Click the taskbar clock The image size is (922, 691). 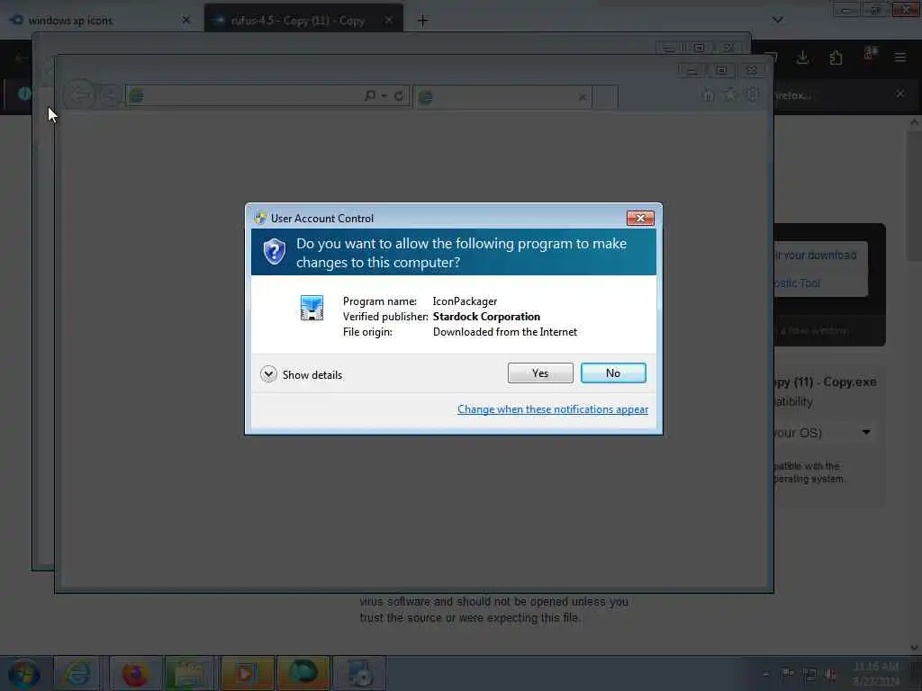click(x=875, y=674)
